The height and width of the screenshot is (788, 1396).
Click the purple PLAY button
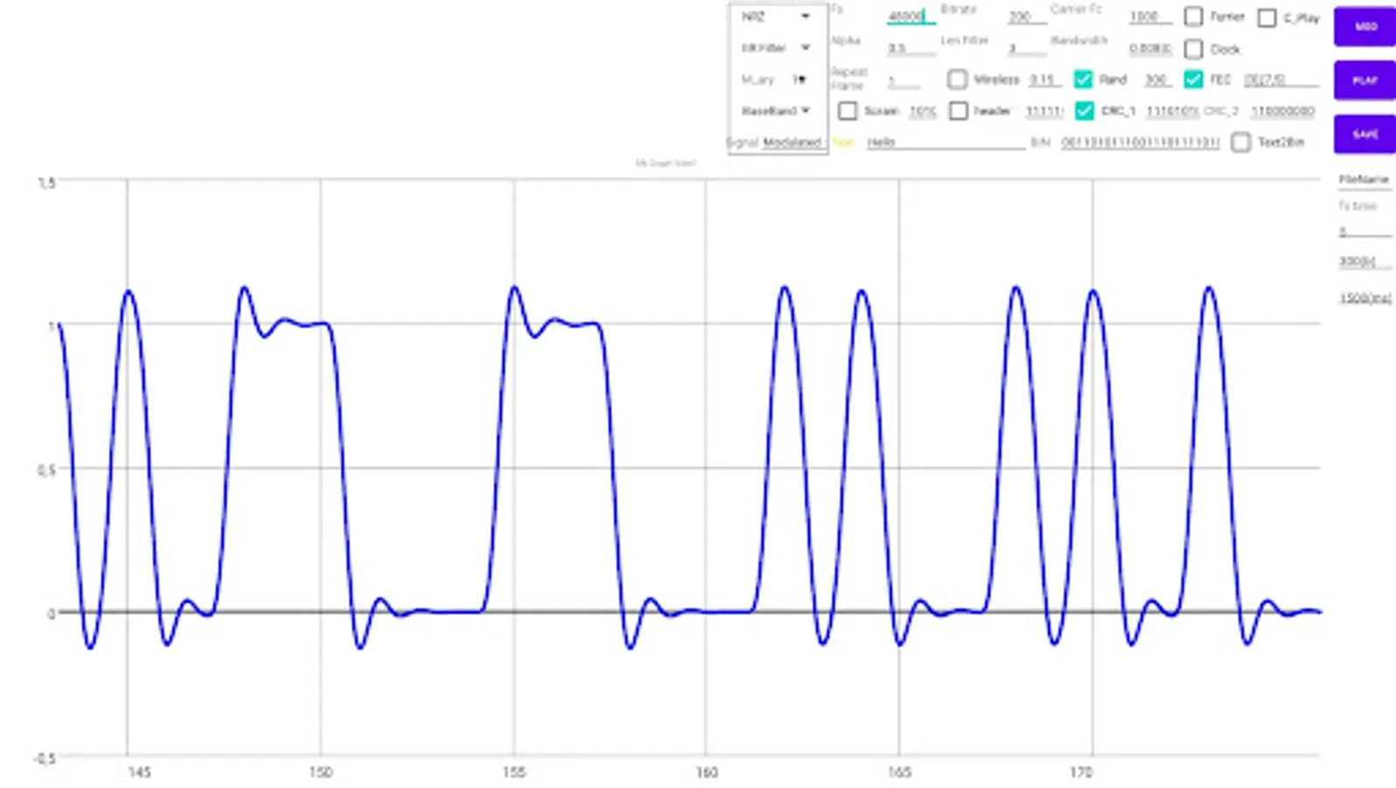1365,81
